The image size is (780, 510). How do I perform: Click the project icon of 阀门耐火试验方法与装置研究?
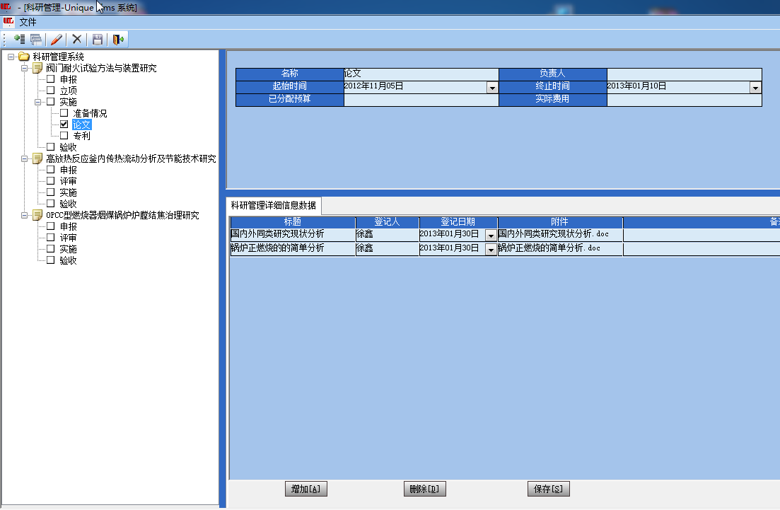[37, 68]
